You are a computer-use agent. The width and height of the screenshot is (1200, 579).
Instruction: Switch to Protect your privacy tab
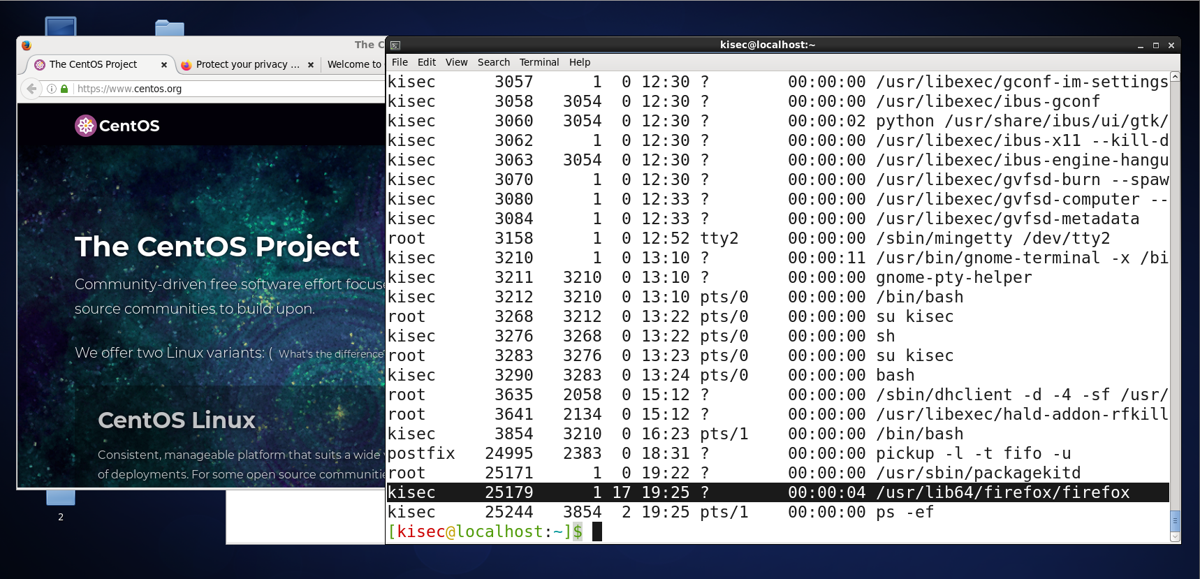point(247,64)
